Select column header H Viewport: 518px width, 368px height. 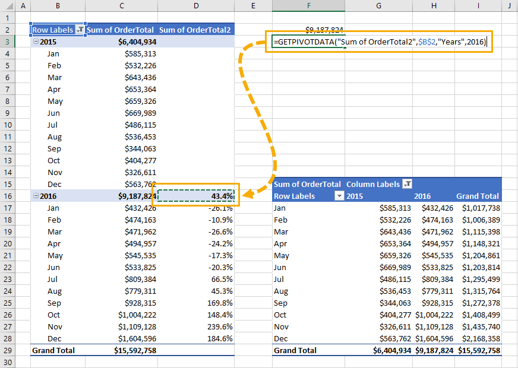(x=434, y=5)
